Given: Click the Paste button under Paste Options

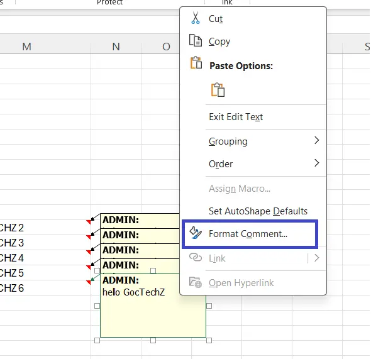Looking at the screenshot, I should point(218,90).
